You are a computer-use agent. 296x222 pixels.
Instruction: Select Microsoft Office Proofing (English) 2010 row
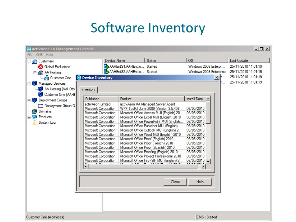pyautogui.click(x=145, y=152)
